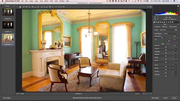The image size is (180, 101).
Task: Rotate image counterclockwise
Action: pyautogui.click(x=58, y=7)
